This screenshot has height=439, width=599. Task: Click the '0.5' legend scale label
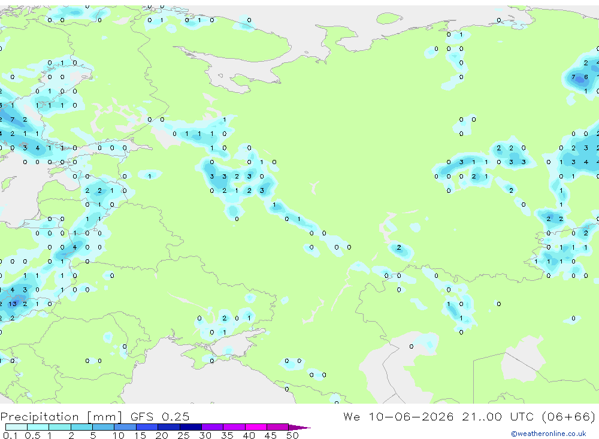tap(32, 435)
